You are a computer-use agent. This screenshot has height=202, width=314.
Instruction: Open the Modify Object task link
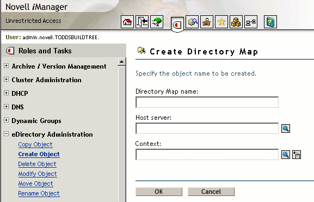point(38,174)
